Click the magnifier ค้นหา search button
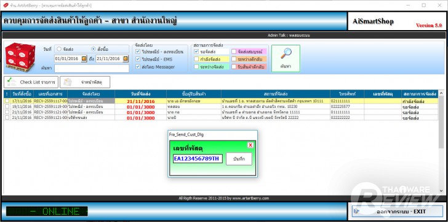The image size is (448, 222). [286, 58]
